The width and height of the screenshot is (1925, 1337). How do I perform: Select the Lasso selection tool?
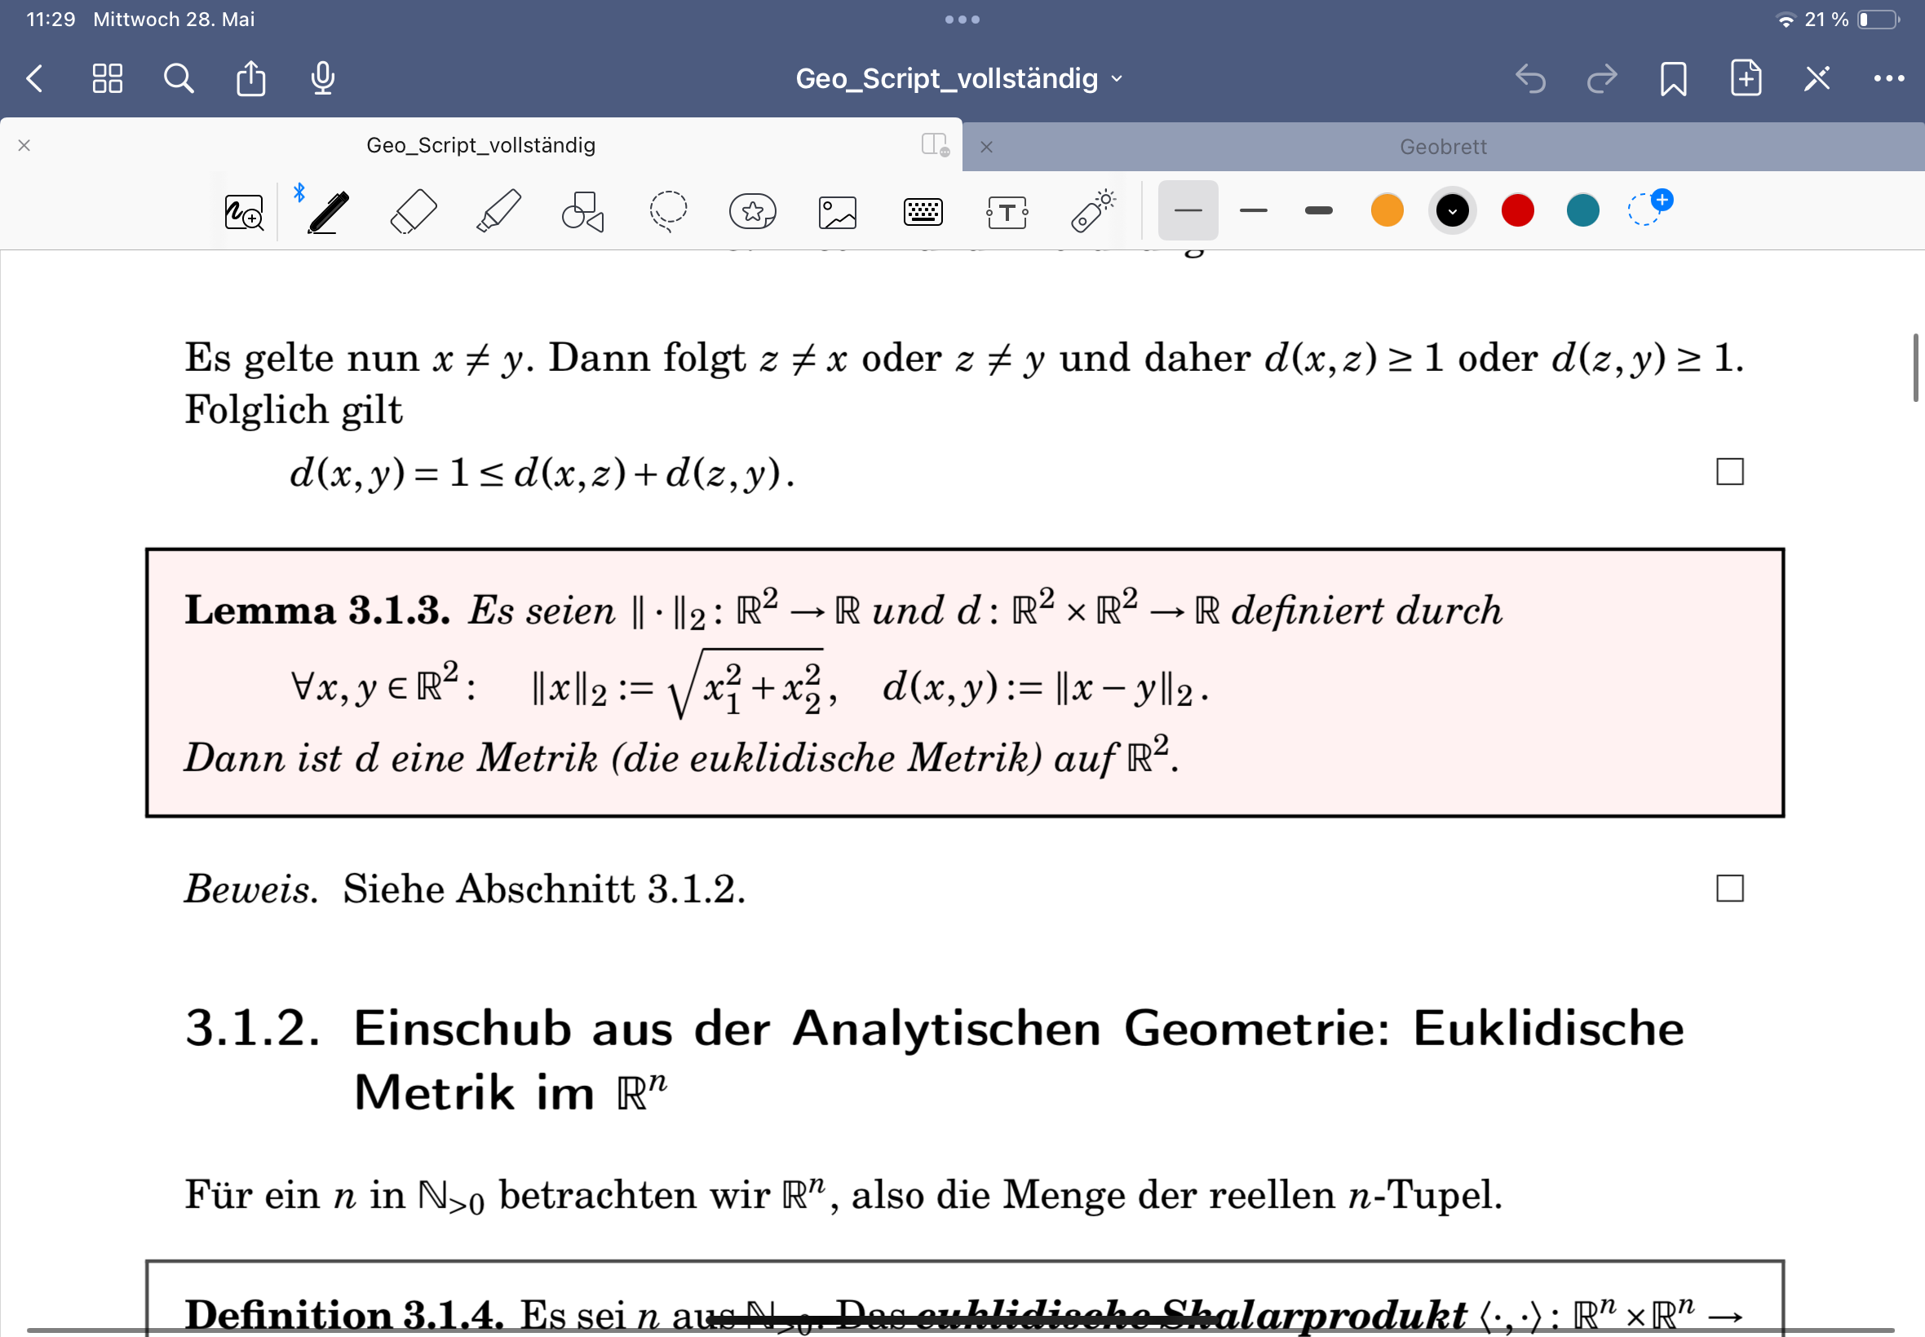click(x=668, y=211)
